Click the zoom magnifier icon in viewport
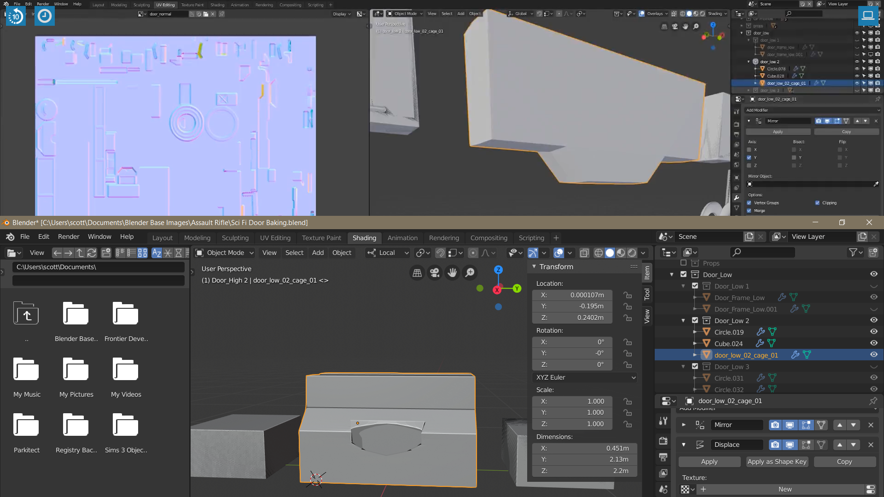Screen dimensions: 884x497 coord(470,273)
